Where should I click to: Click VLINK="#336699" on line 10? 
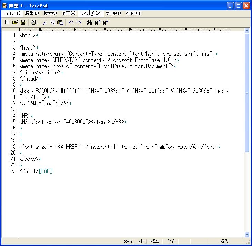pos(191,91)
